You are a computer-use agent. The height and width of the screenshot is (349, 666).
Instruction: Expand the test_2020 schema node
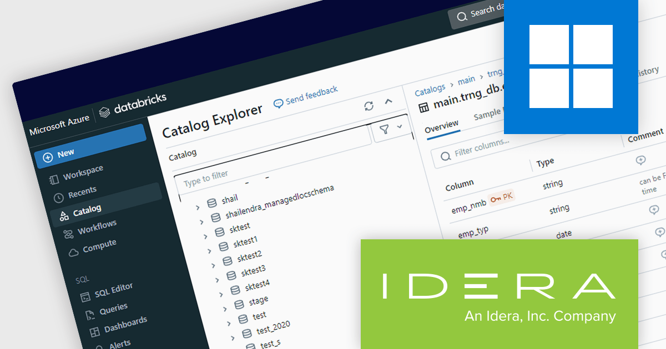233,337
